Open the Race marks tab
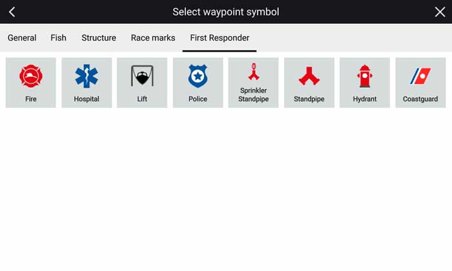452x271 pixels. click(x=153, y=38)
